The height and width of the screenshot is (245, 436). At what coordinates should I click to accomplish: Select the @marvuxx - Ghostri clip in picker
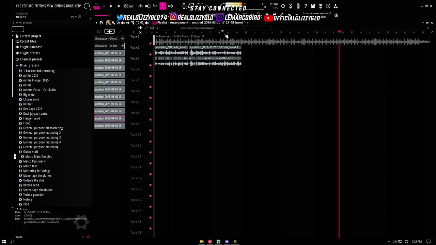pyautogui.click(x=109, y=39)
